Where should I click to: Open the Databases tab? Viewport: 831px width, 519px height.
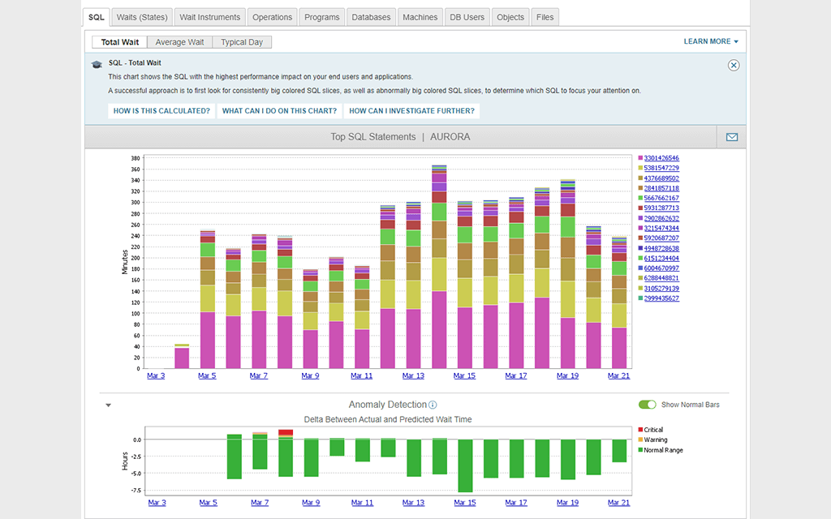tap(371, 16)
